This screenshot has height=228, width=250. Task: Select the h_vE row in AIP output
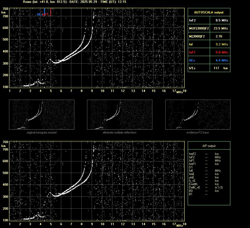pos(205,181)
